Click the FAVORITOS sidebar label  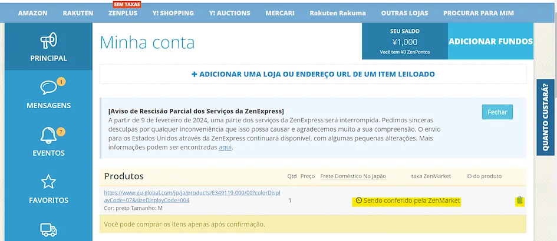click(x=48, y=200)
